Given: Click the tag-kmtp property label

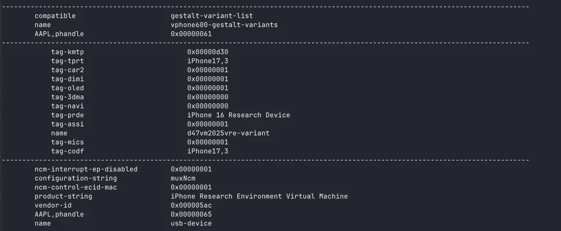Looking at the screenshot, I should coord(67,52).
